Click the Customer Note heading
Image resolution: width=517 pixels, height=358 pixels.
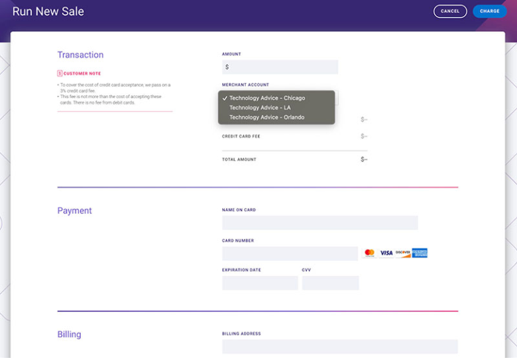pyautogui.click(x=81, y=73)
